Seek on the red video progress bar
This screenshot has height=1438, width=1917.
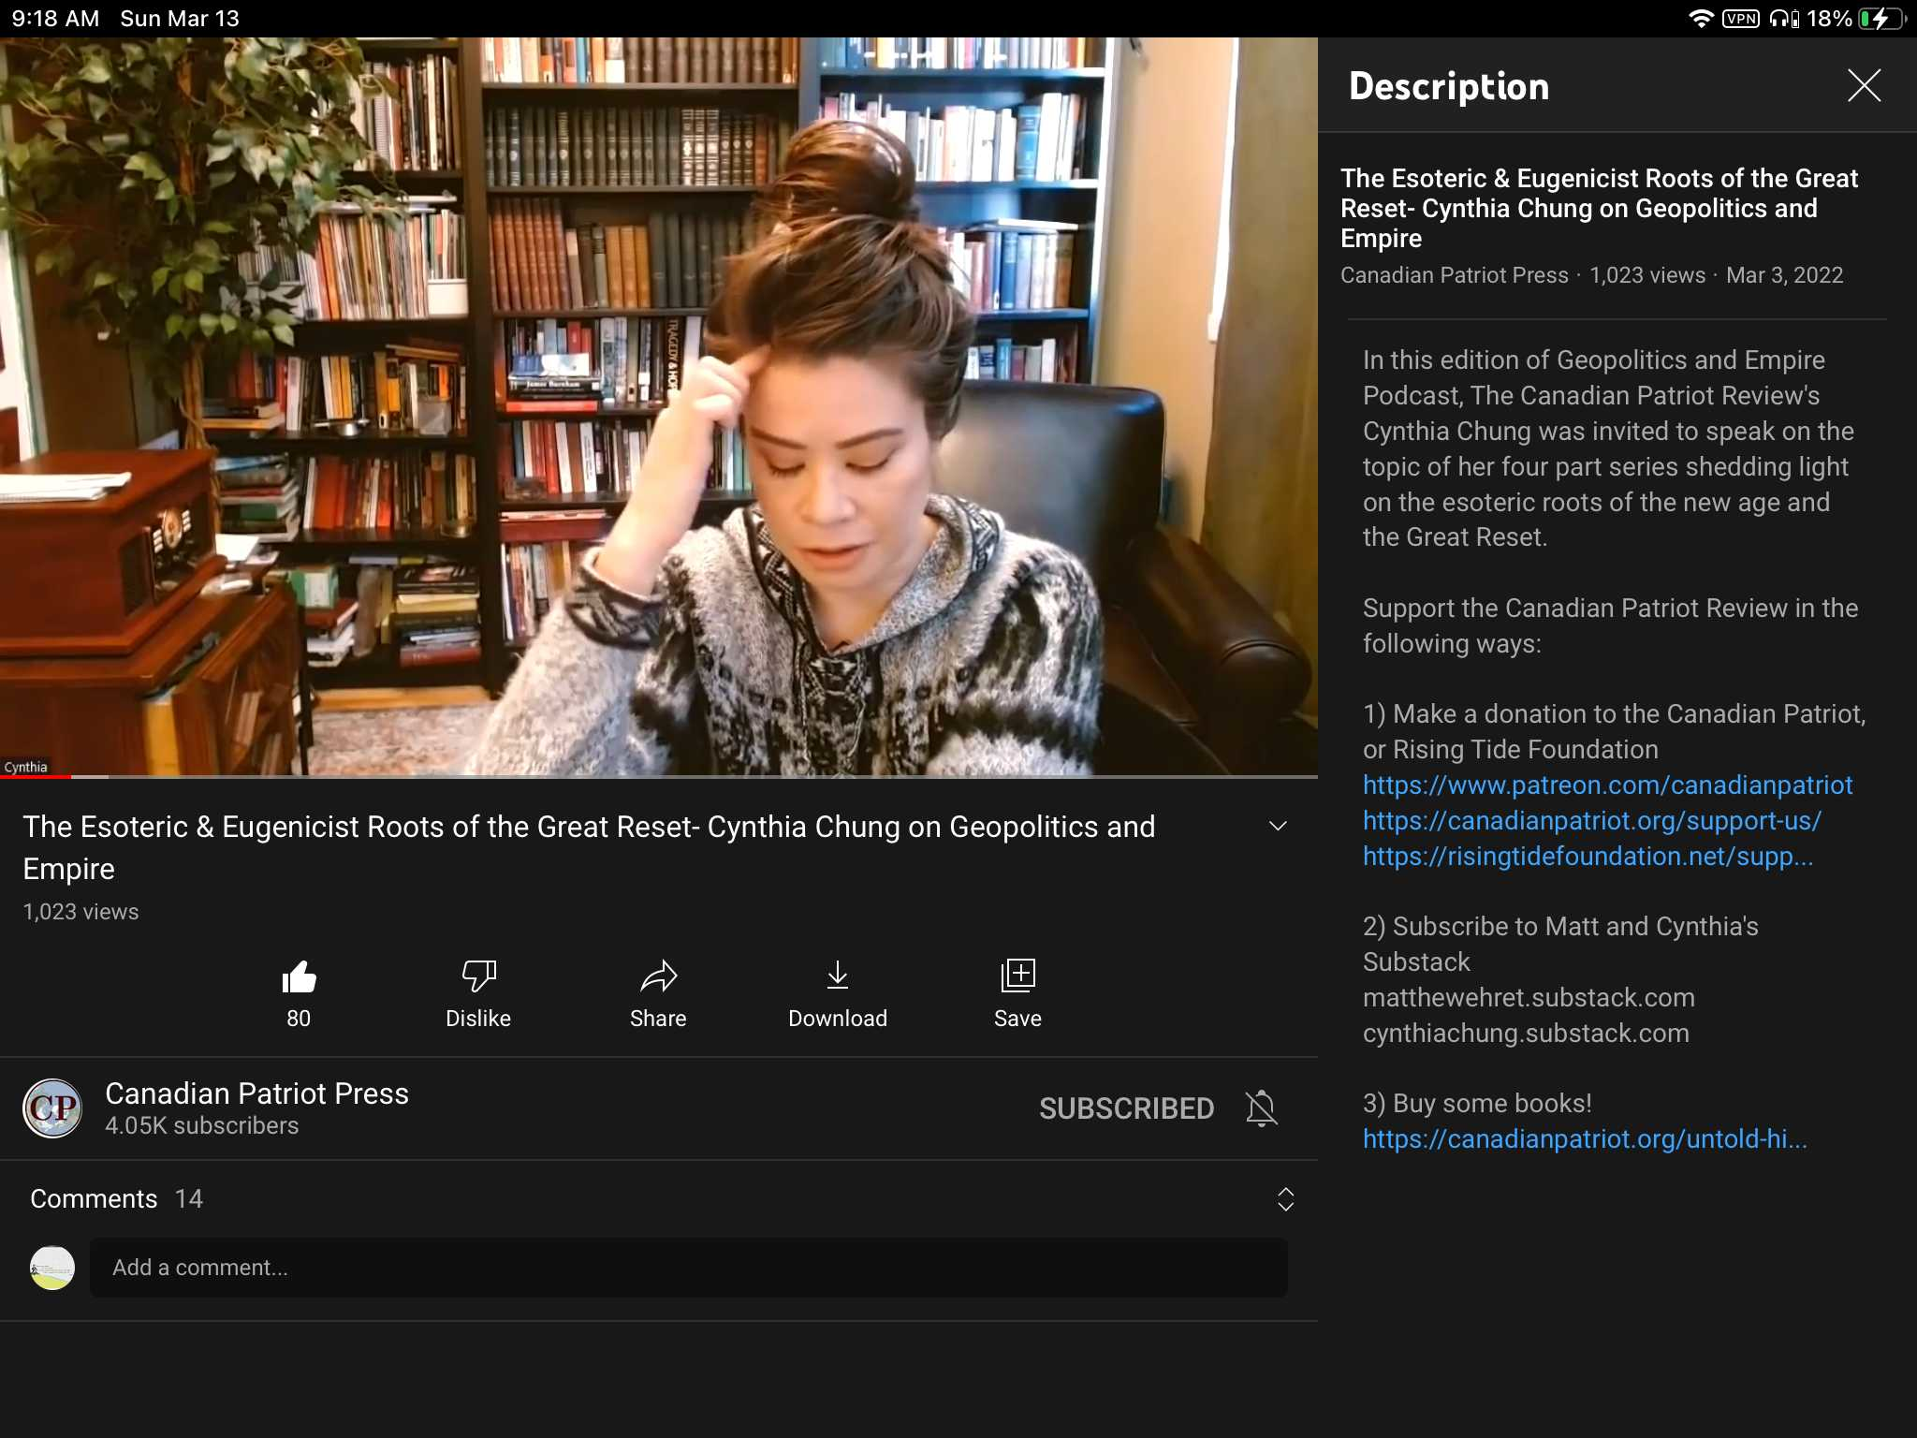point(659,776)
